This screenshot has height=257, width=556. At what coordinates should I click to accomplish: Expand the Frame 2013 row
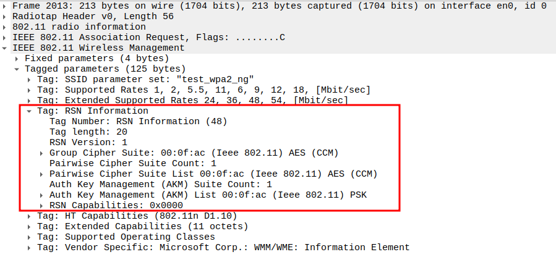click(x=5, y=6)
